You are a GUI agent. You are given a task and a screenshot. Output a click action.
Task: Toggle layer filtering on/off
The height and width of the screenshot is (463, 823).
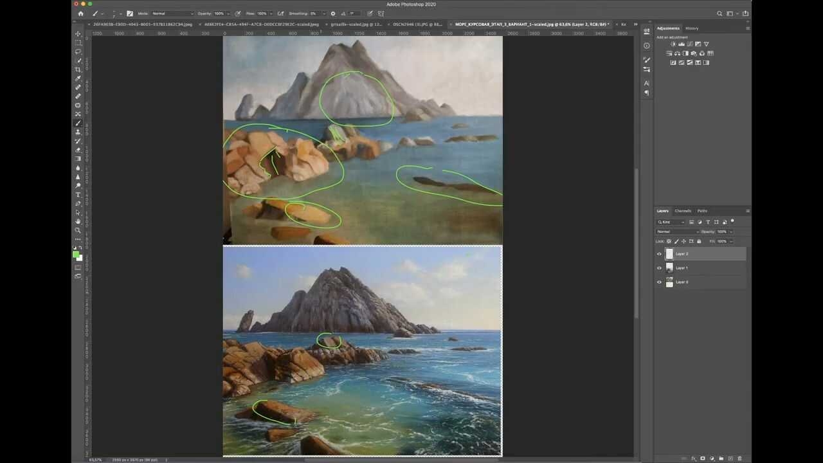732,221
